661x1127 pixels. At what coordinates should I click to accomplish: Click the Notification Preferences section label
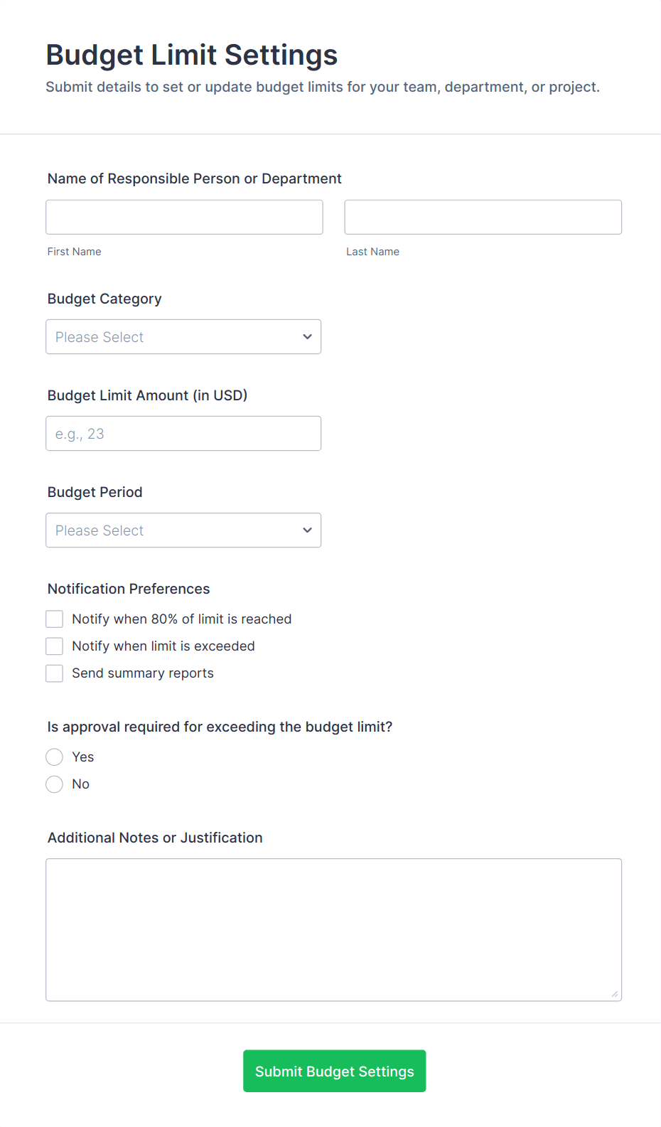click(129, 589)
